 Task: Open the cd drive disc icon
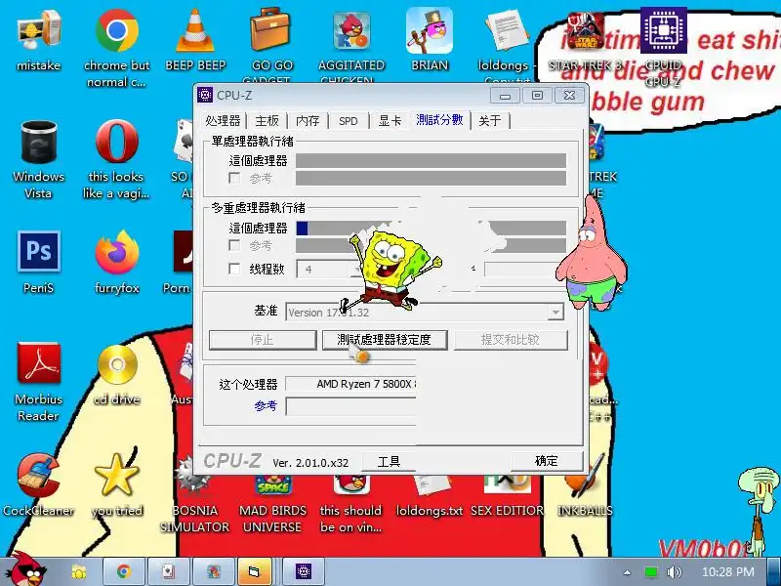click(117, 364)
